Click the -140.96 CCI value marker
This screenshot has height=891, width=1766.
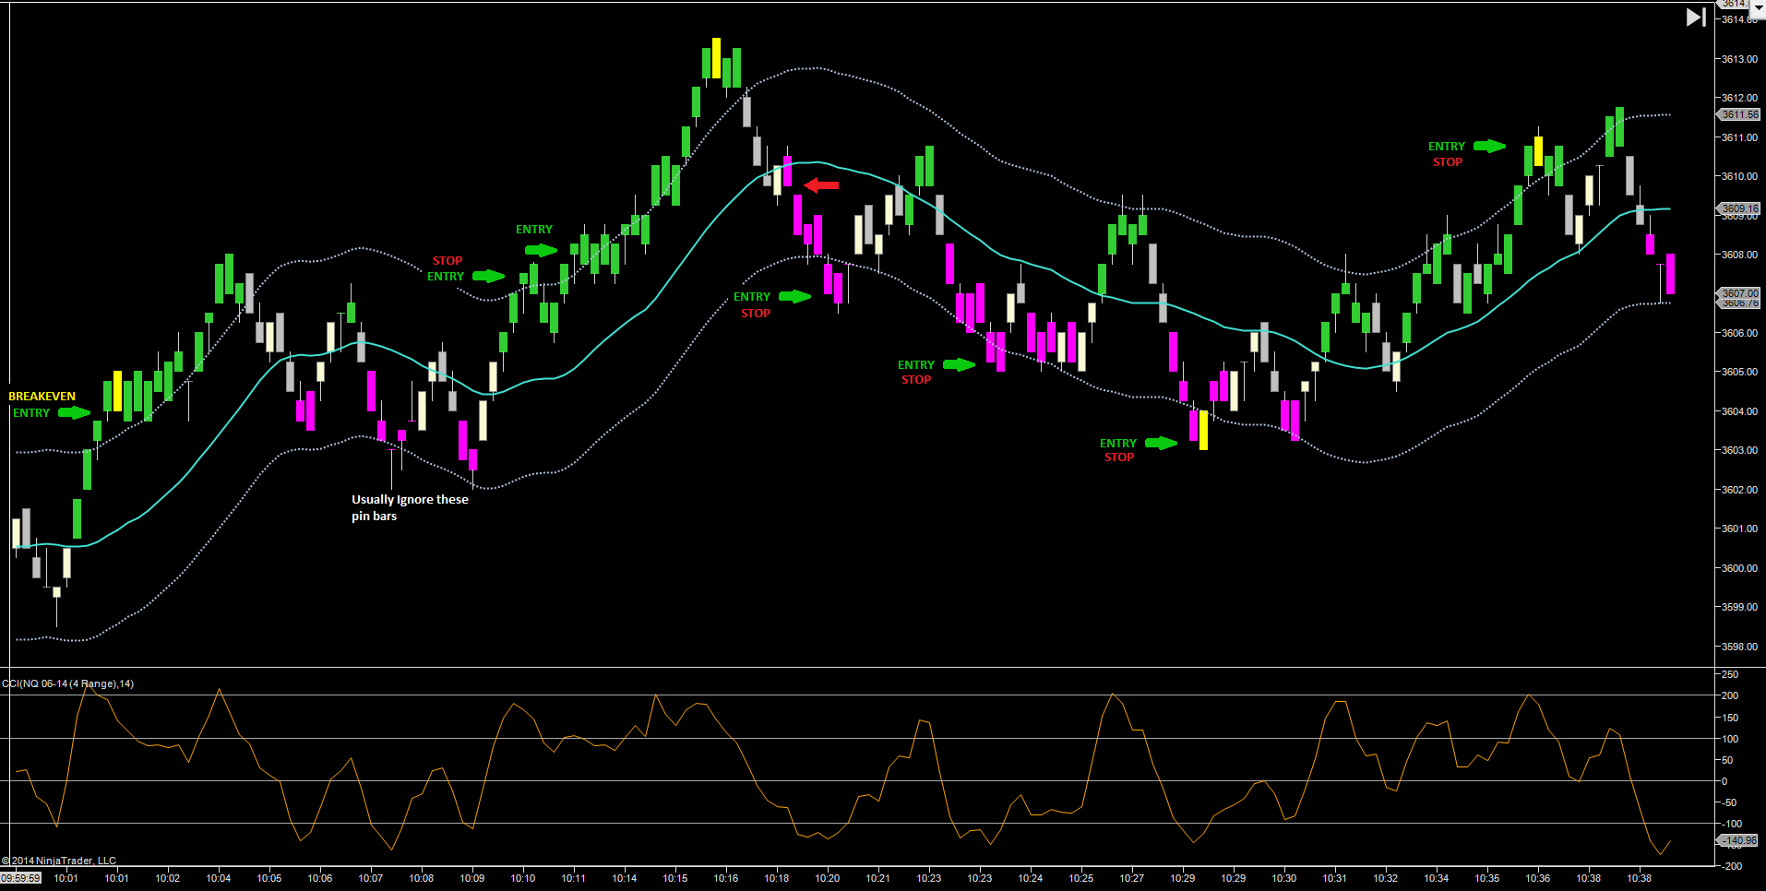[x=1738, y=840]
